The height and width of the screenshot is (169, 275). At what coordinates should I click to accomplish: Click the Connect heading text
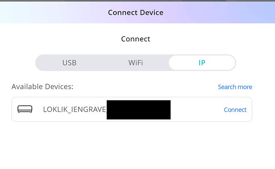click(x=136, y=39)
